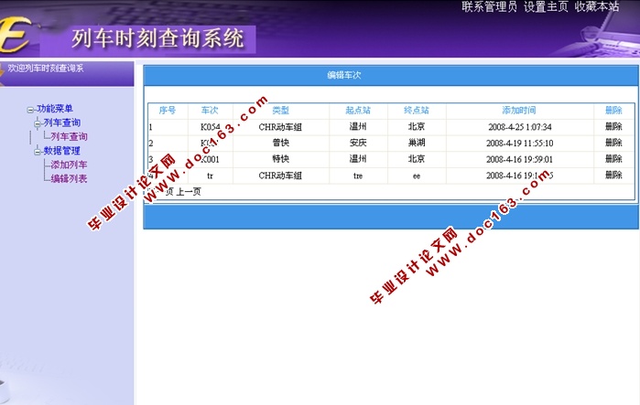Click 特快 type cell
The width and height of the screenshot is (640, 405).
[280, 159]
